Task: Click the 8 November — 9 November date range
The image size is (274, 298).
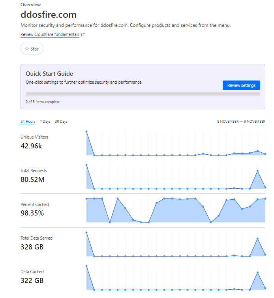Action: [241, 122]
